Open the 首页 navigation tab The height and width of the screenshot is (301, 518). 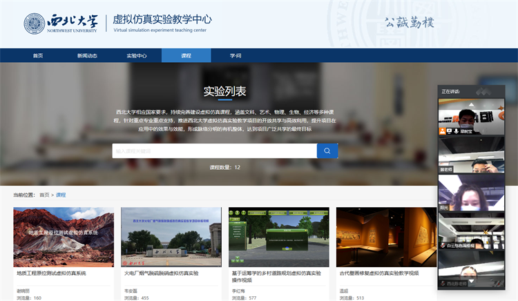(x=38, y=55)
